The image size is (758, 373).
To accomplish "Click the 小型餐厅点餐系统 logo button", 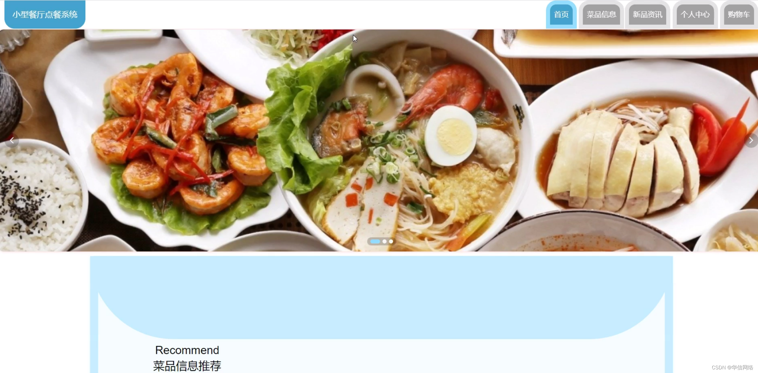I will tap(45, 15).
